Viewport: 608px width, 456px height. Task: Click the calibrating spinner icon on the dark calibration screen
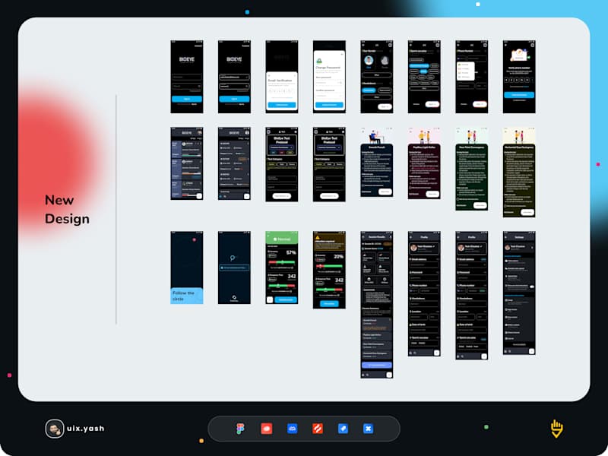pyautogui.click(x=234, y=297)
